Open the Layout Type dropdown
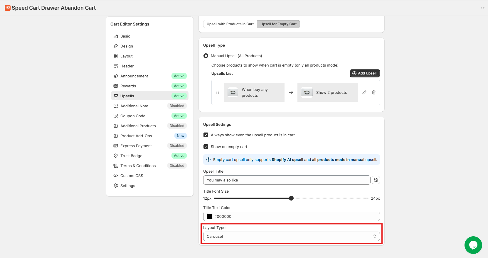The image size is (488, 258). click(291, 236)
